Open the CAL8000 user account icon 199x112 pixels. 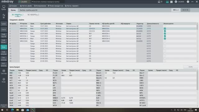(176, 2)
